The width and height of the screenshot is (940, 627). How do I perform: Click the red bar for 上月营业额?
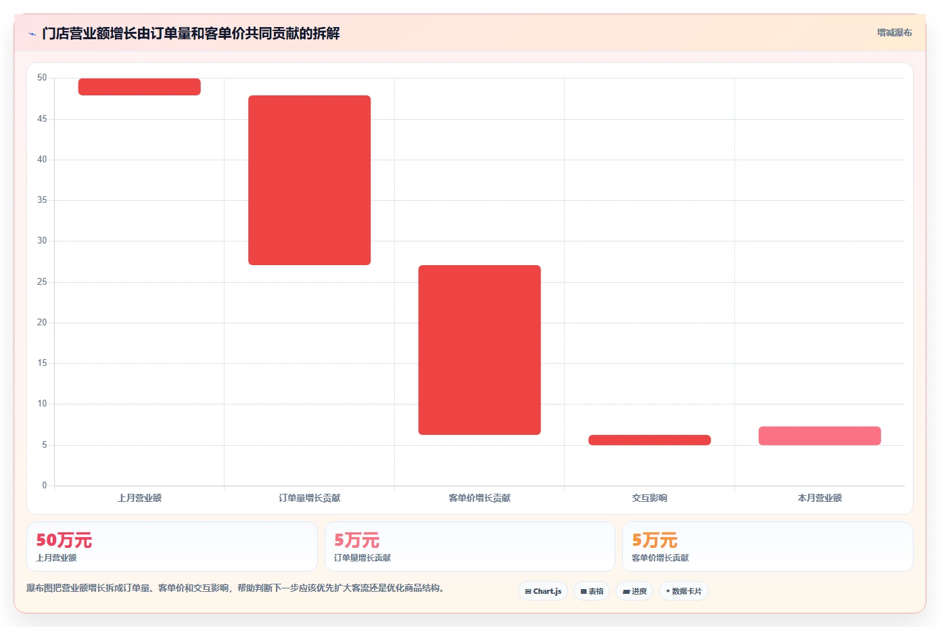click(x=139, y=87)
